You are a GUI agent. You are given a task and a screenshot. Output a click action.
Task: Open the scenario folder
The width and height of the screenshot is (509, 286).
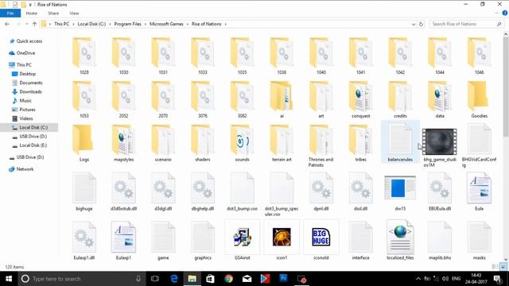coord(163,143)
